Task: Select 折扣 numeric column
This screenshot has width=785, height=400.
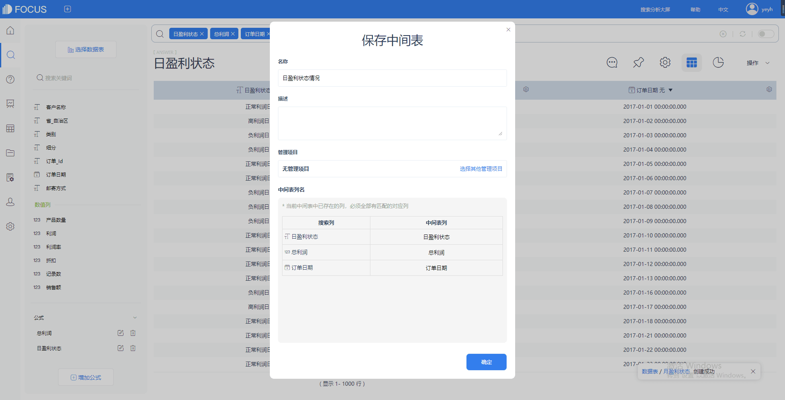Action: coord(51,260)
